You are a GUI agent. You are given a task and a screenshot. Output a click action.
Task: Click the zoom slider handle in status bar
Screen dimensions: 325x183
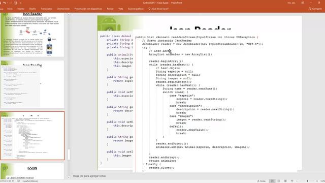pos(308,181)
